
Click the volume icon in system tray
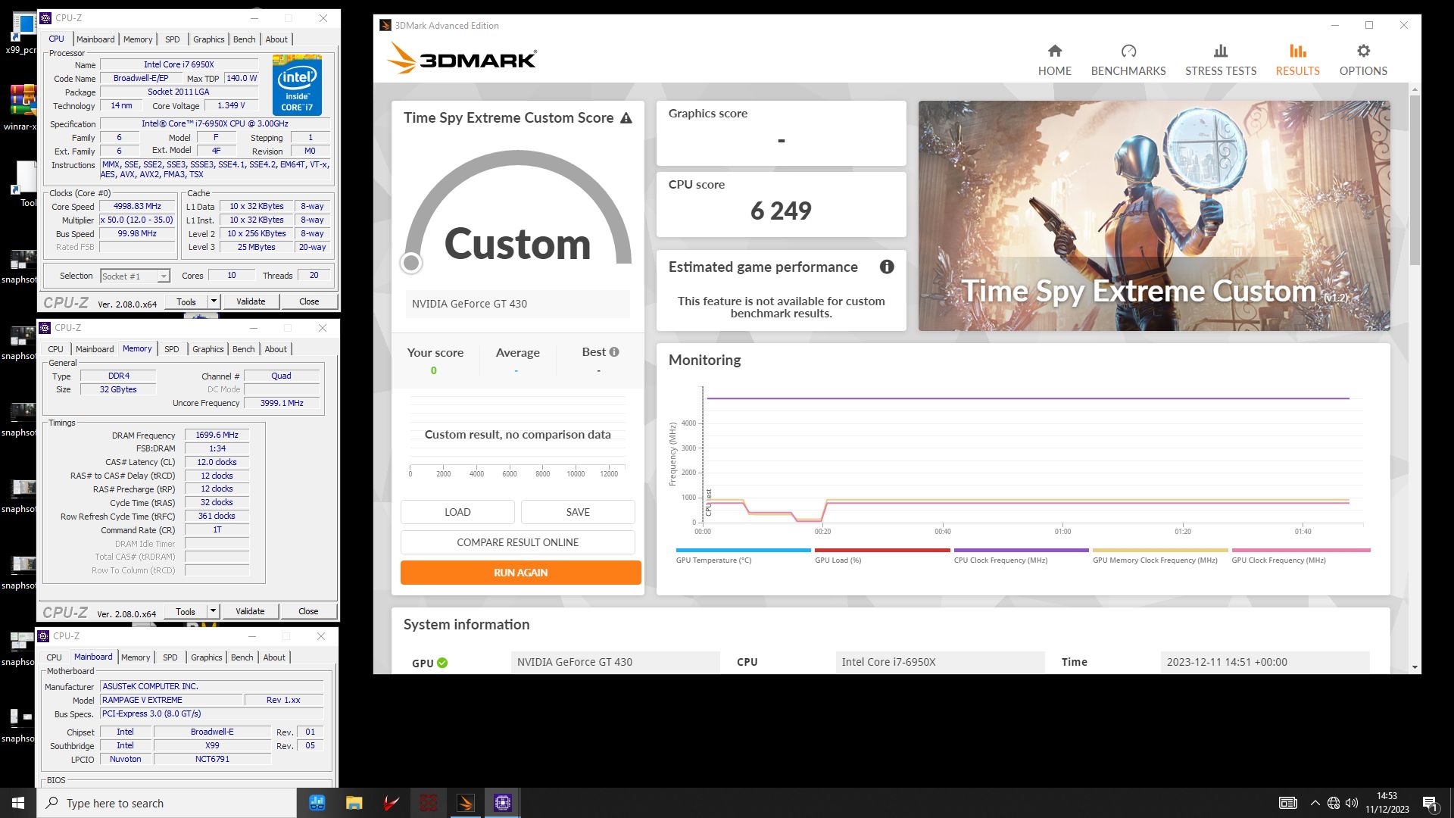(1352, 803)
